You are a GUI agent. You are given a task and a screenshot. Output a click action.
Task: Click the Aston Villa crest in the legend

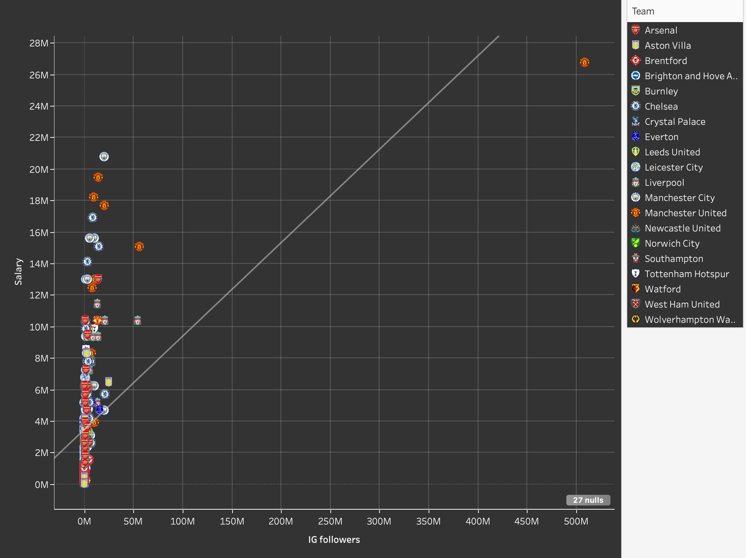(x=636, y=45)
